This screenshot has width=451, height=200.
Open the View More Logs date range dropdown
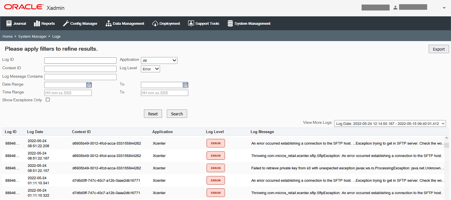pyautogui.click(x=390, y=123)
